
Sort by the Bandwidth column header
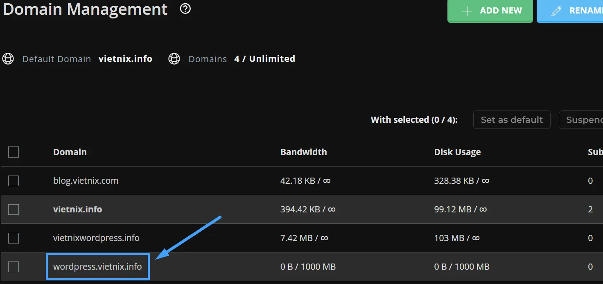(303, 152)
